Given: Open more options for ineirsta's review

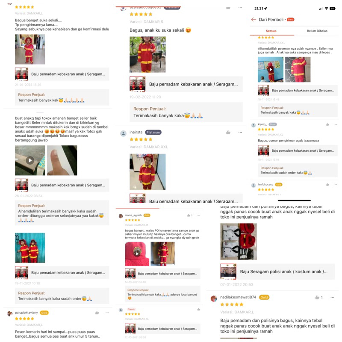Looking at the screenshot, I should tap(240, 132).
